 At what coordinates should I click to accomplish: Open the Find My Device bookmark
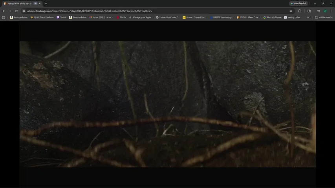coord(273,18)
